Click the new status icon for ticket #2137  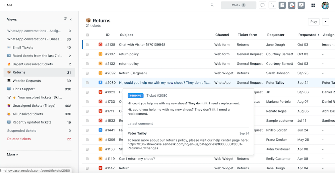point(100,54)
